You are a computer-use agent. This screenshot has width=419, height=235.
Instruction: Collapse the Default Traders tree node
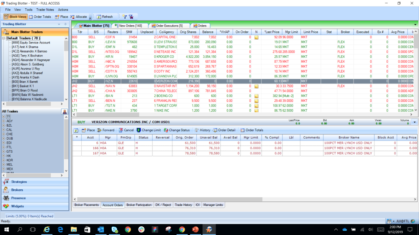pyautogui.click(x=3, y=38)
